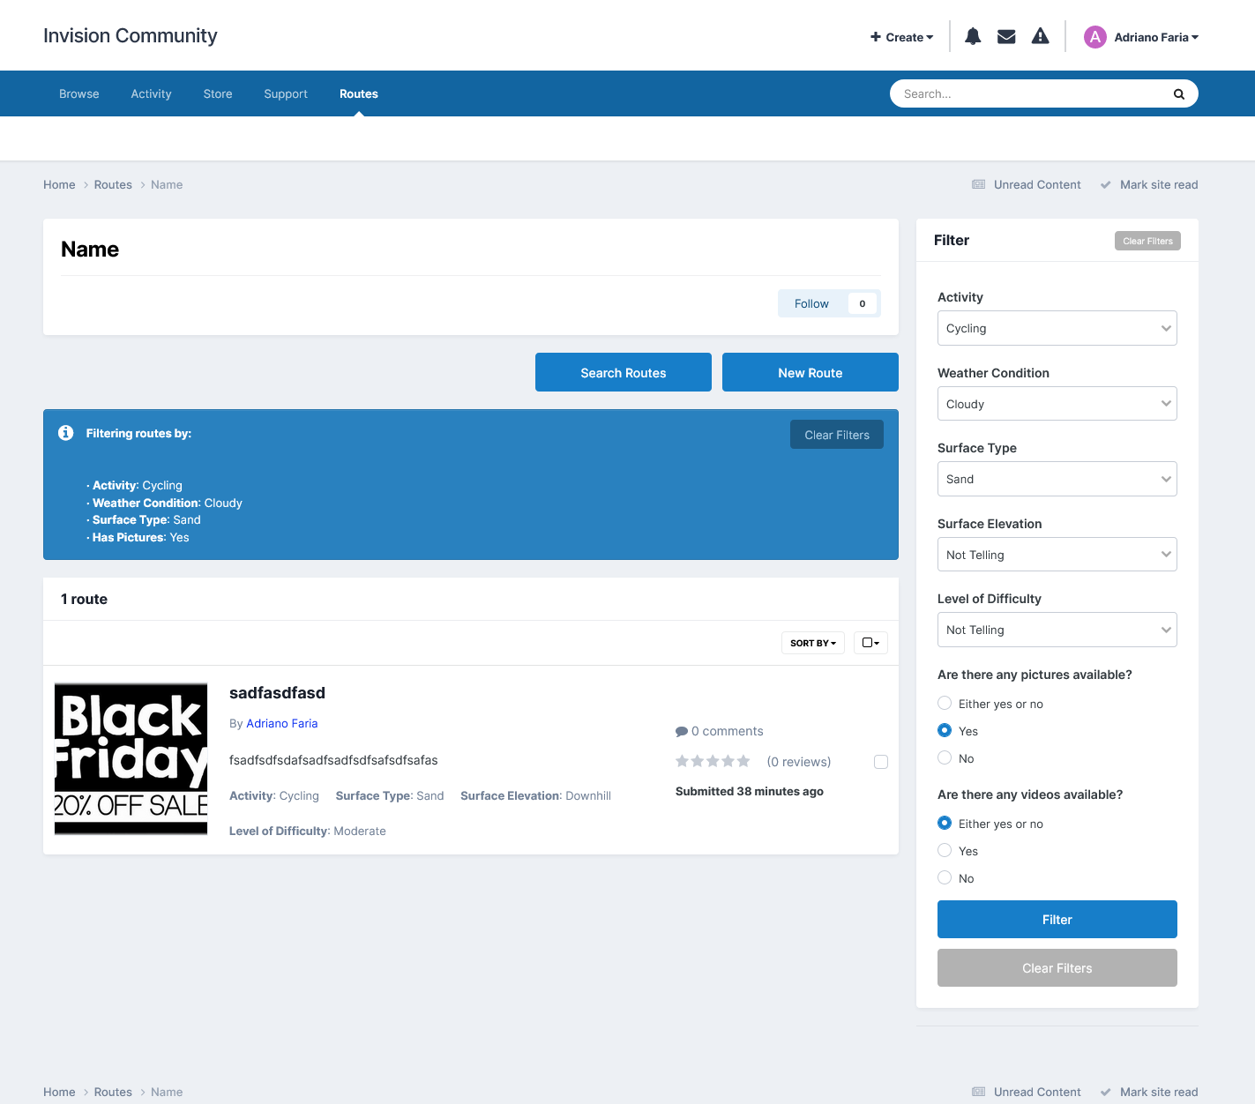Click the Unread Content newspaper icon
This screenshot has height=1104, width=1255.
tap(979, 184)
